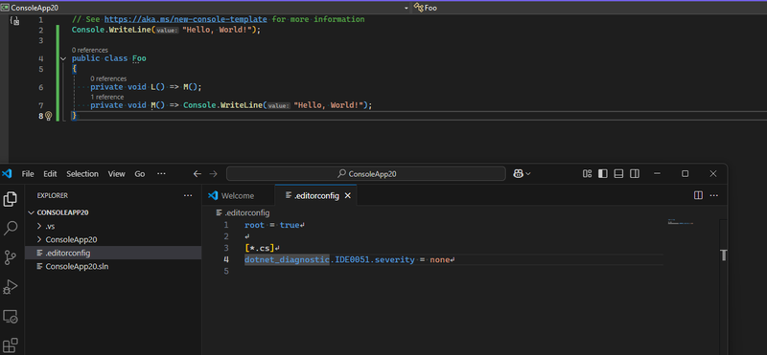Open Explorer Views and More Actions ellipsis
The width and height of the screenshot is (767, 355).
pyautogui.click(x=188, y=195)
